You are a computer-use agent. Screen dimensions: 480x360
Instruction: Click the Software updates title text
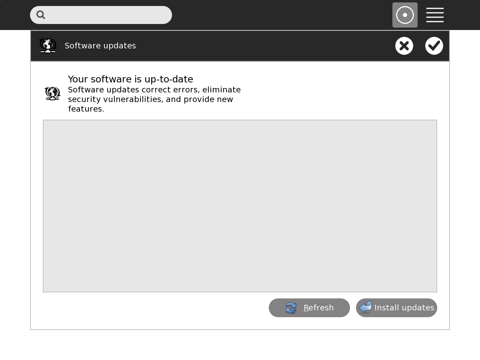(100, 46)
